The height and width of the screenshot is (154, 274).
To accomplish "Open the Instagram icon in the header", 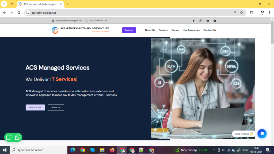I will (201, 21).
